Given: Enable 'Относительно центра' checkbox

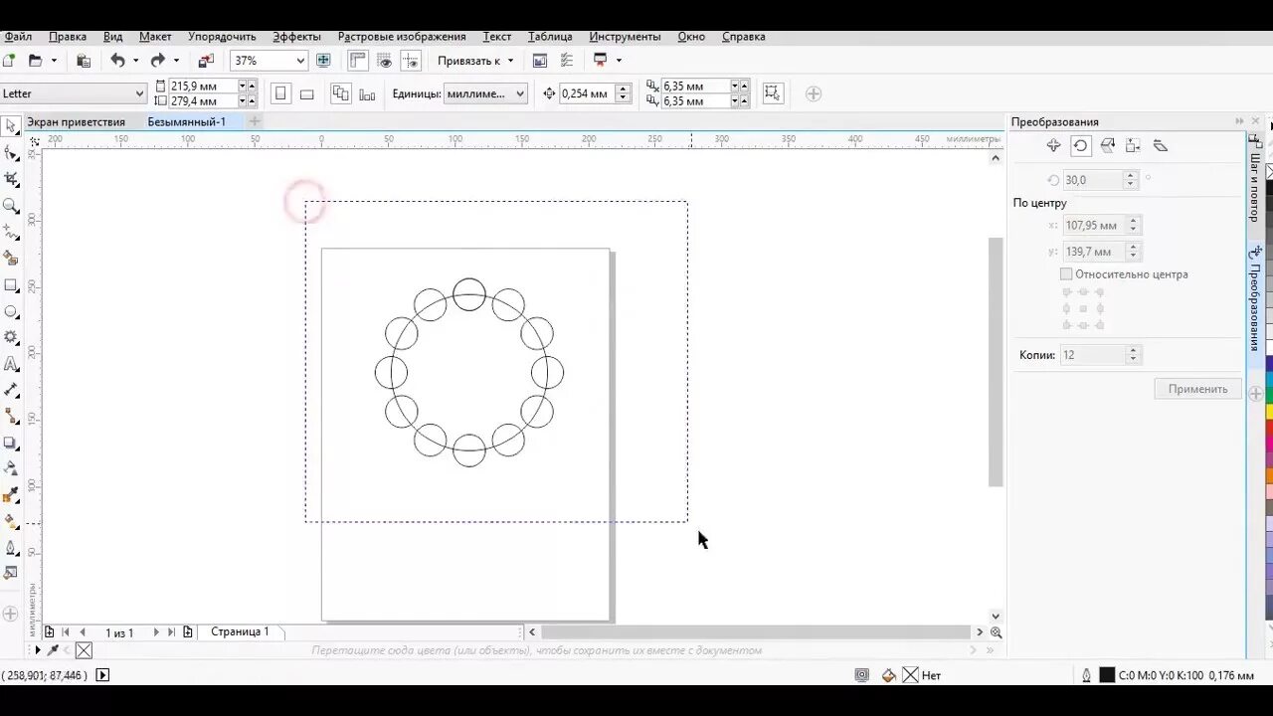Looking at the screenshot, I should 1066,274.
